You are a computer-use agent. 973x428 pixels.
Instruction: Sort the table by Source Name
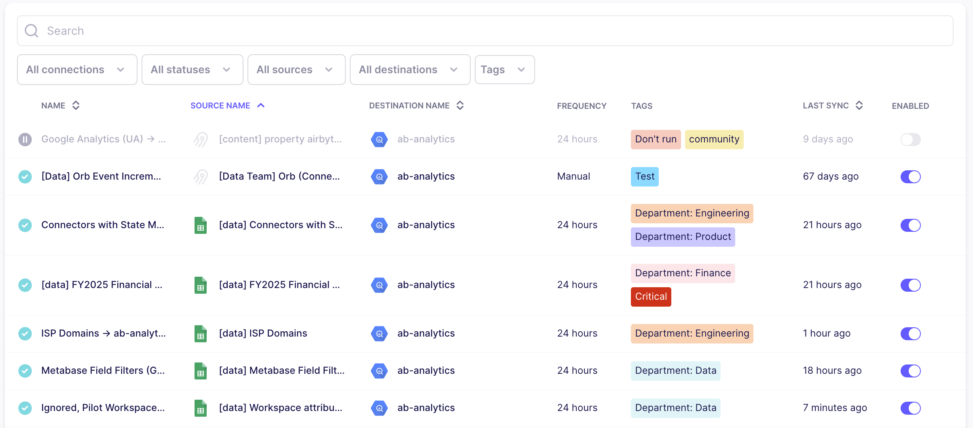point(227,105)
